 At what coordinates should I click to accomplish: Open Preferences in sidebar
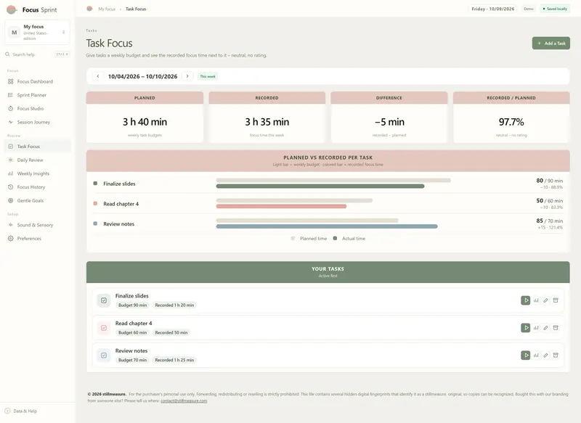(38, 239)
